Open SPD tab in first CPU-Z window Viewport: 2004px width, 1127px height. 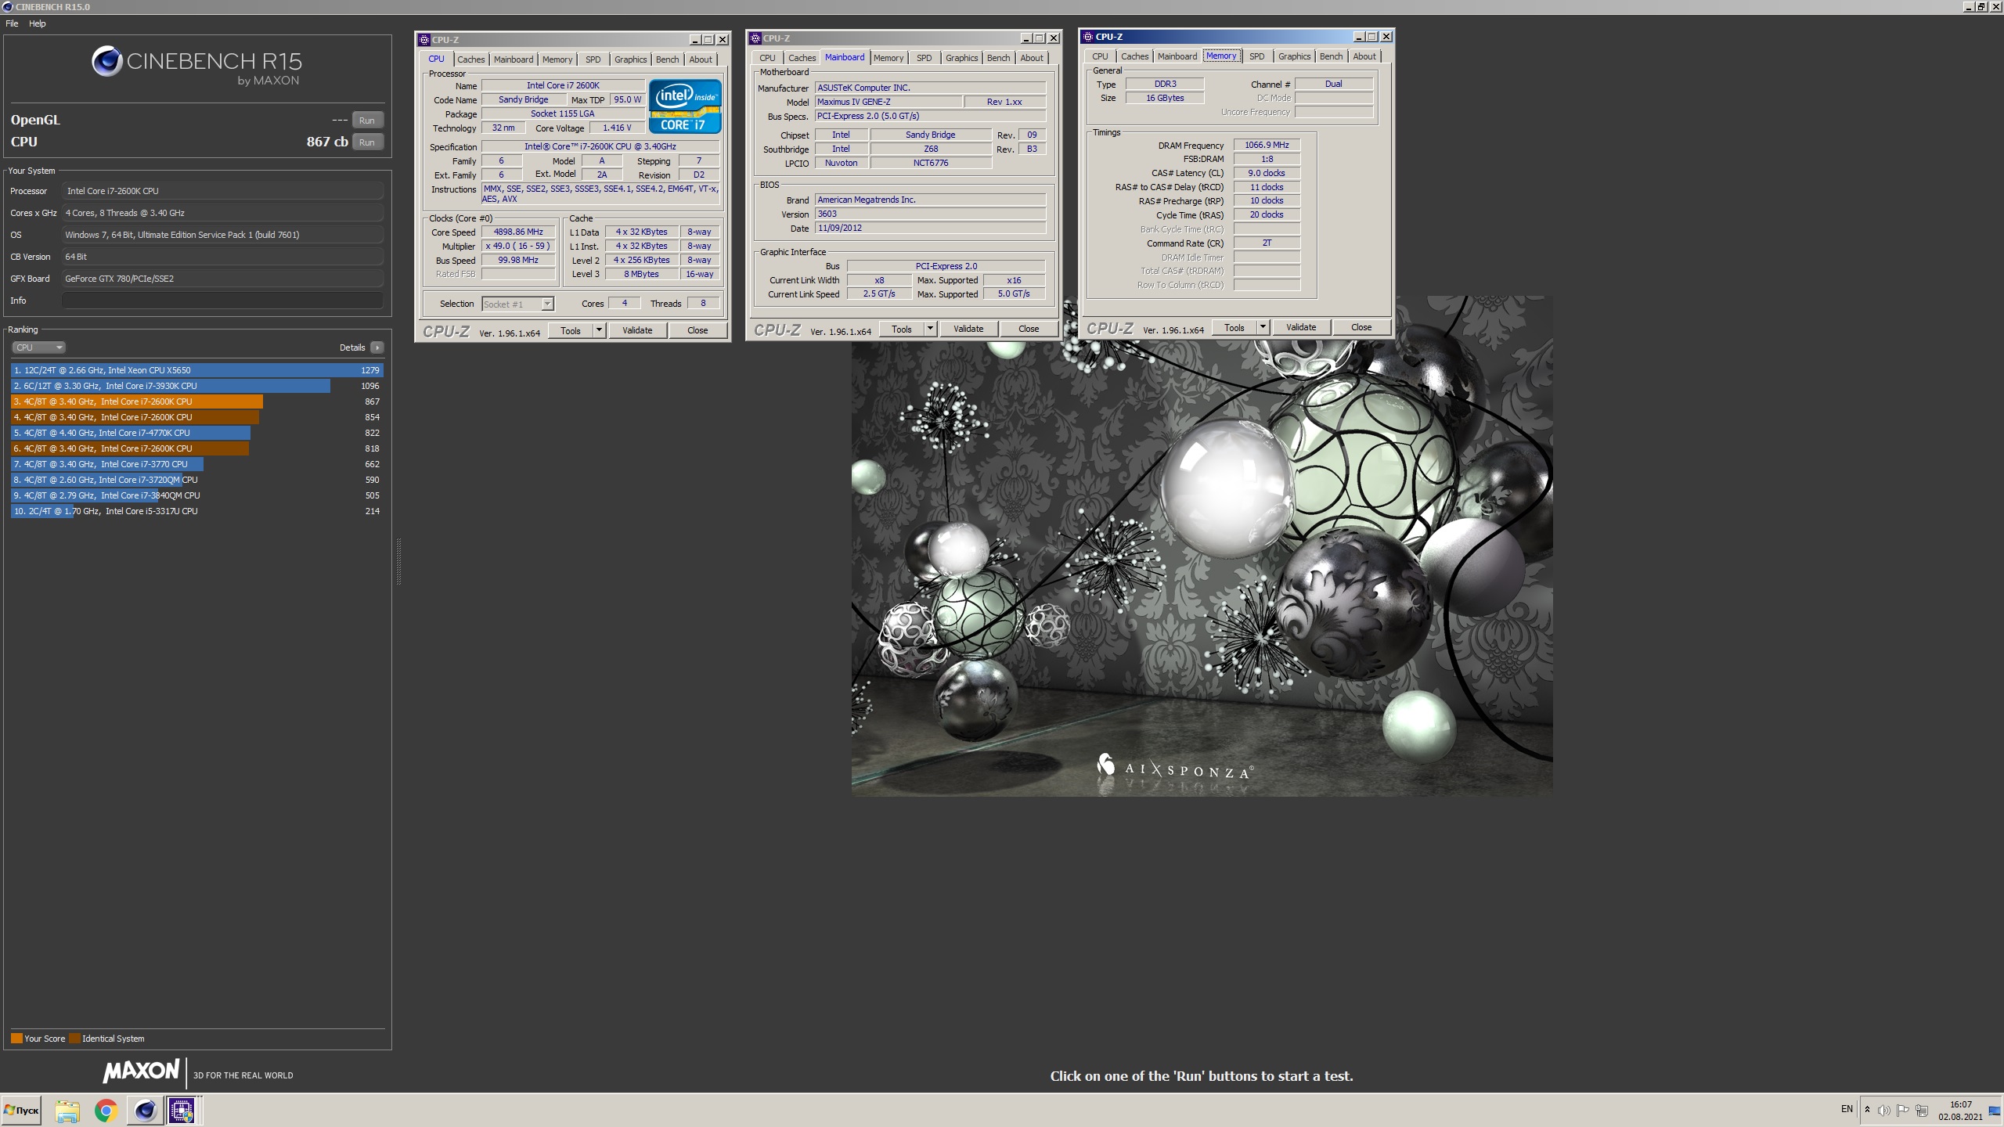point(593,59)
